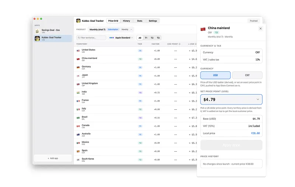Click the Spain flag icon
Image resolution: width=295 pixels, height=187 pixels.
point(78,151)
